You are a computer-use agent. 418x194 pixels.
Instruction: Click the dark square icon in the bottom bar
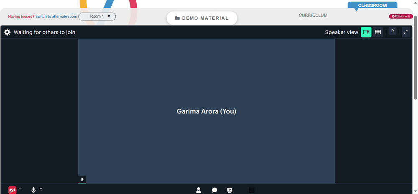click(252, 190)
